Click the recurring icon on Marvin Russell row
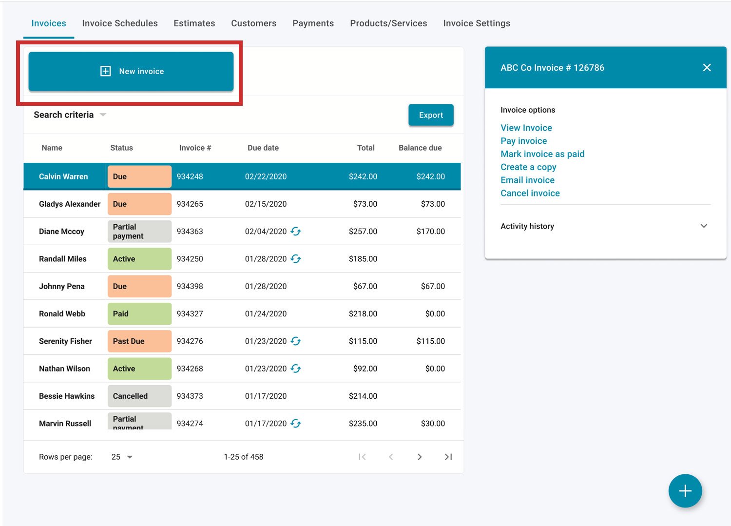The image size is (731, 526). (x=296, y=424)
